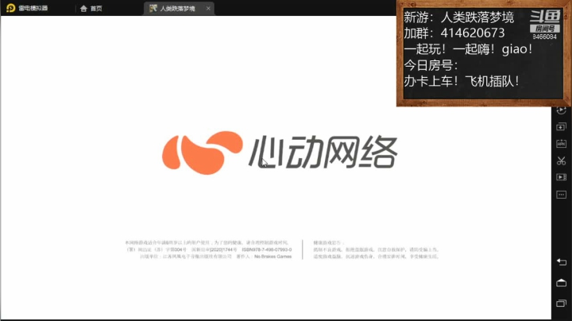The width and height of the screenshot is (572, 321).
Task: Click the 一起玩！一起嗨！giao！ line
Action: click(468, 49)
